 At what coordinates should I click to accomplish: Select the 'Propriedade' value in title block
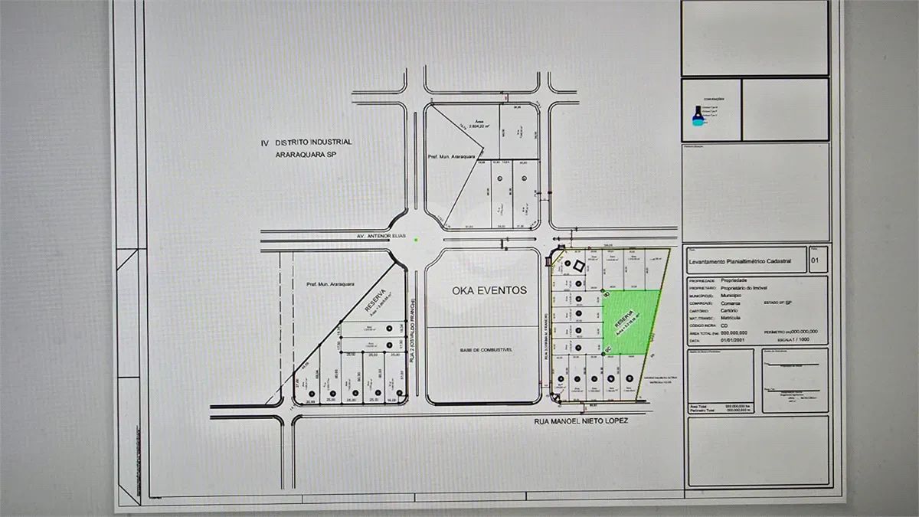point(734,280)
